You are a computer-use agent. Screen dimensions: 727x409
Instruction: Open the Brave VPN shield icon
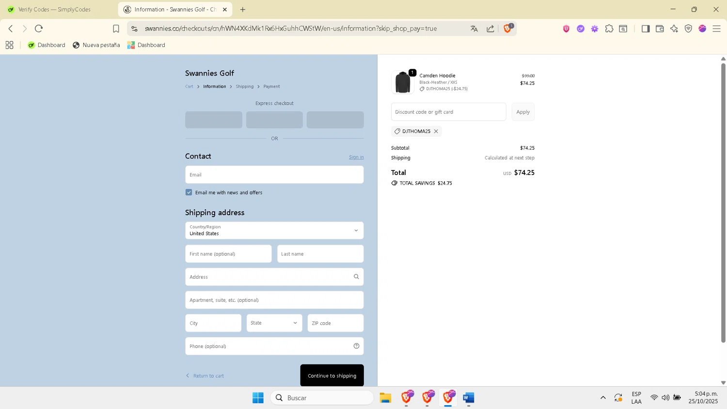[x=688, y=29]
